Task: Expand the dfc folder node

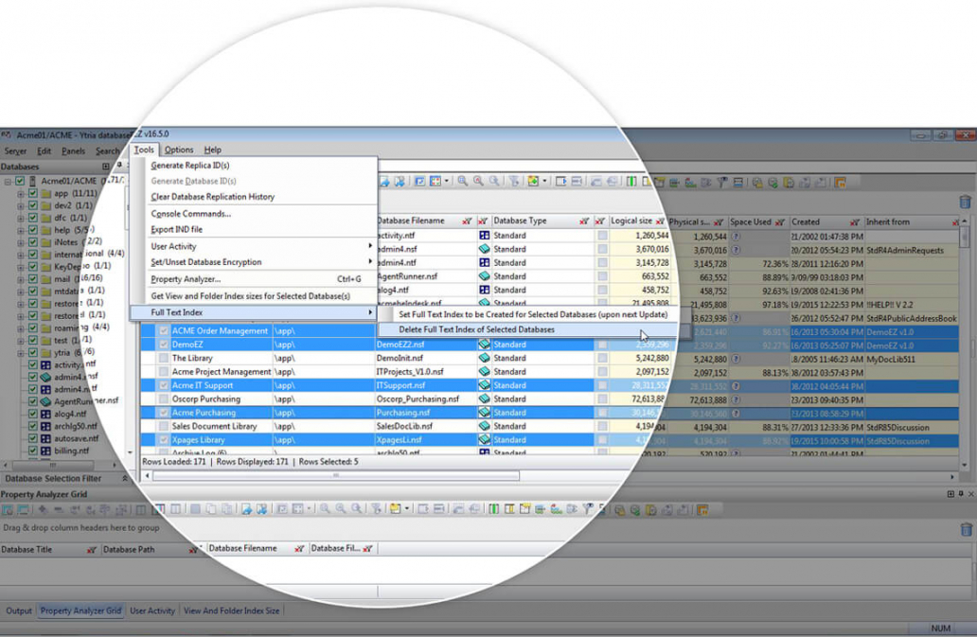Action: coord(21,218)
